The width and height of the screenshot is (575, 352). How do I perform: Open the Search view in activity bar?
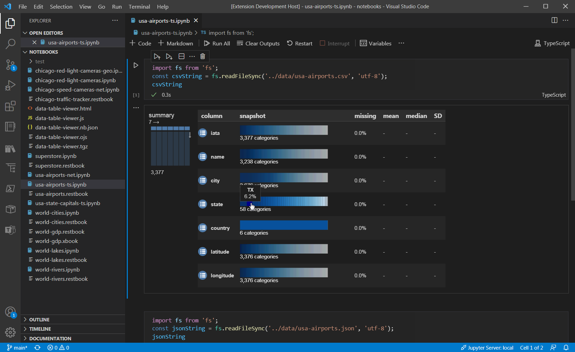coord(10,44)
